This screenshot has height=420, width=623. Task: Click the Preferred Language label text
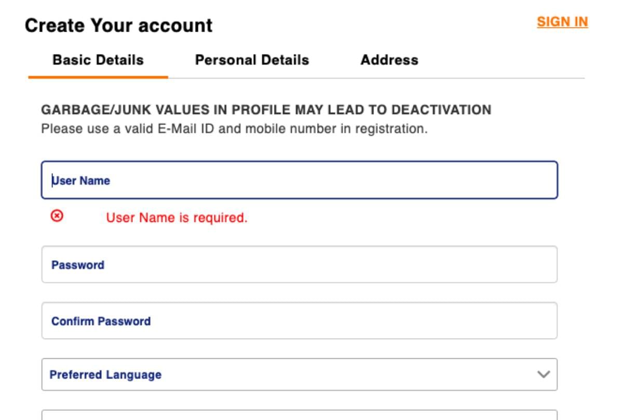point(105,374)
